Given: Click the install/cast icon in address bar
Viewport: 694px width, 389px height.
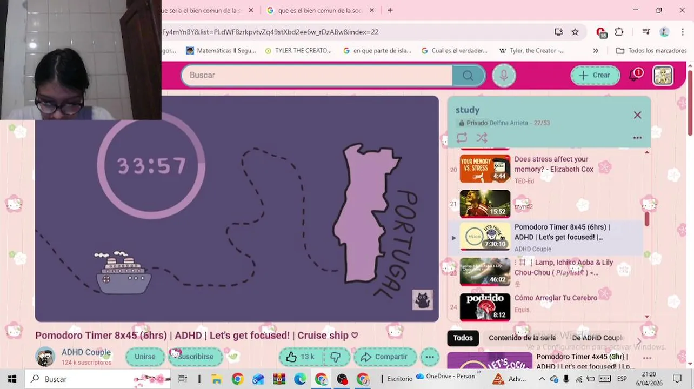Looking at the screenshot, I should pos(558,32).
